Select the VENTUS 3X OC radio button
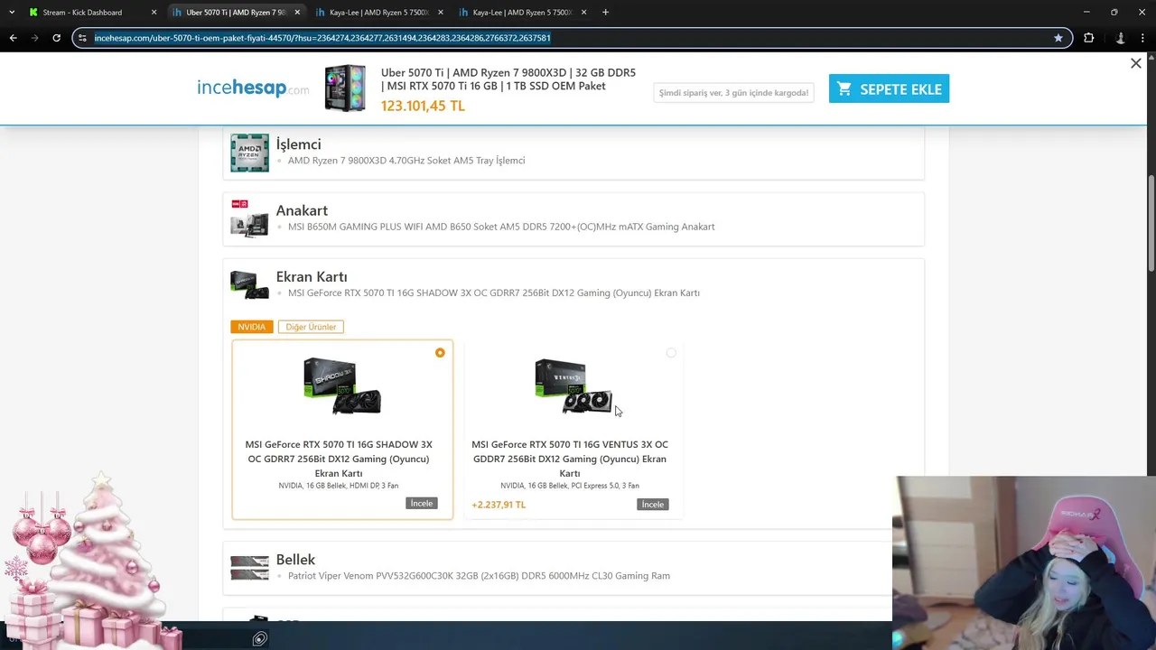Screen dimensions: 1156x650 671,353
